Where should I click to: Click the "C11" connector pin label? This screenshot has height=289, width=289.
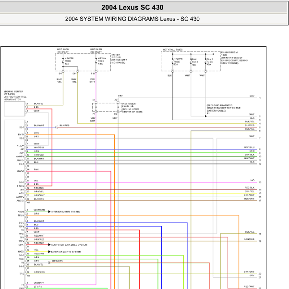[x=74, y=74]
